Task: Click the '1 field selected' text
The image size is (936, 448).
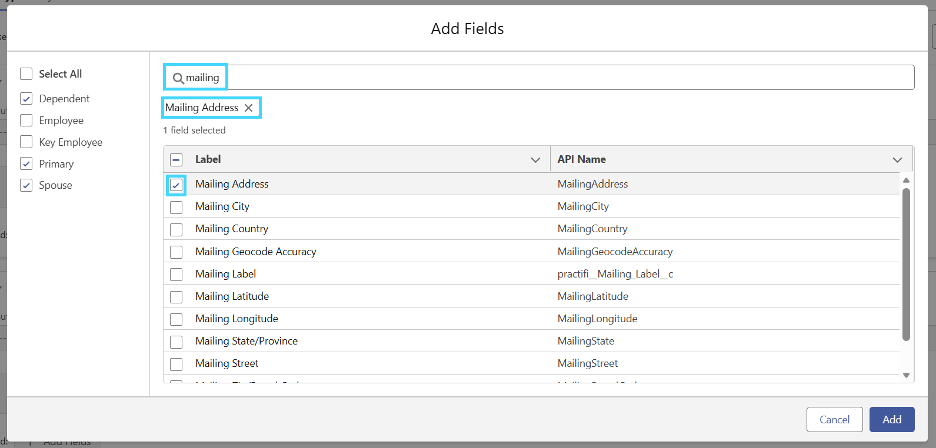Action: point(195,131)
